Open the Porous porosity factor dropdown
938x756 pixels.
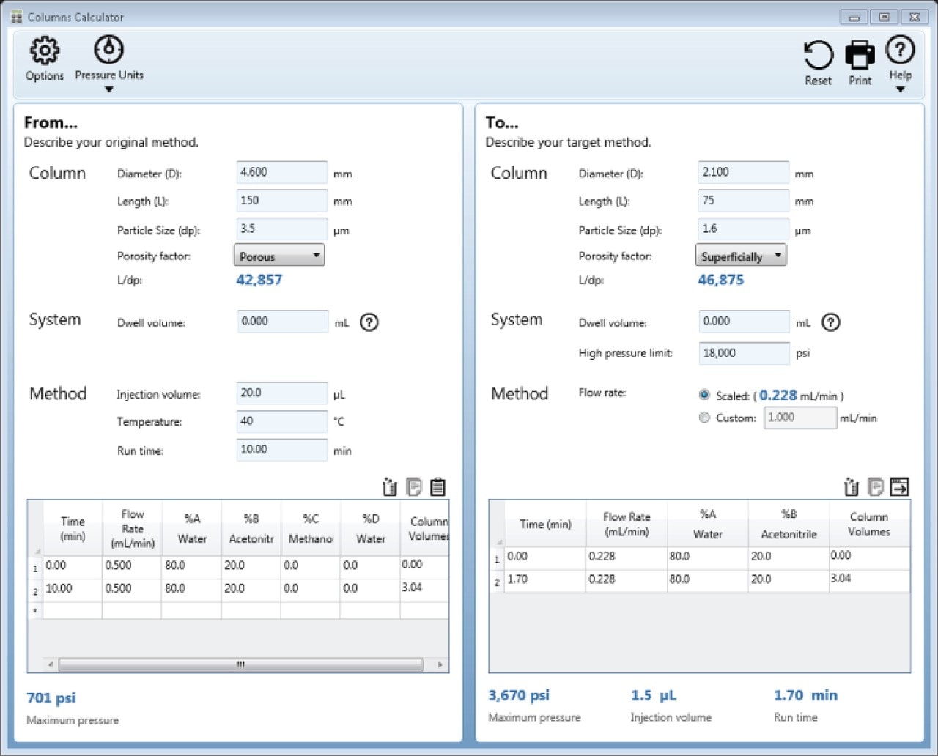279,256
